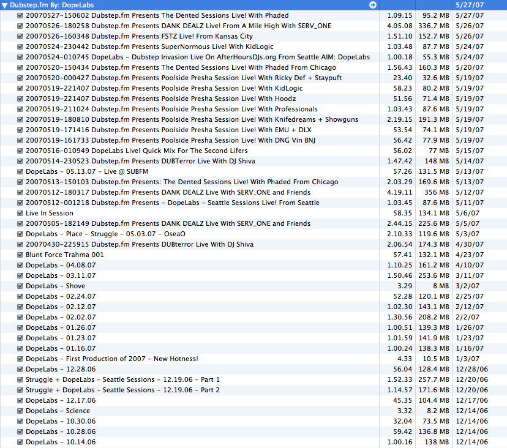Viewport: 507px width, 448px height.
Task: Select Dented Sessions With Phaded From Chicago 20070520
Action: point(181,67)
